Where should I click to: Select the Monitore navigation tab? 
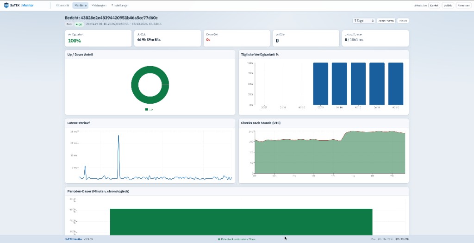click(81, 6)
